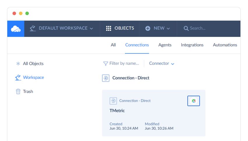The height and width of the screenshot is (141, 248).
Task: Click the New plus circle icon
Action: [x=148, y=28]
